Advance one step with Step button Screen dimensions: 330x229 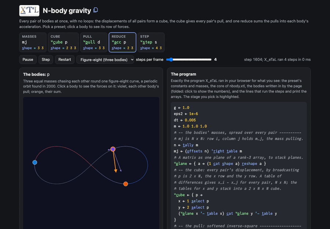pyautogui.click(x=46, y=60)
